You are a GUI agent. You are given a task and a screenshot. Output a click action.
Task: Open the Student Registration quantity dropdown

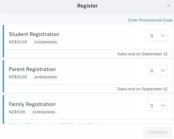coord(158,36)
